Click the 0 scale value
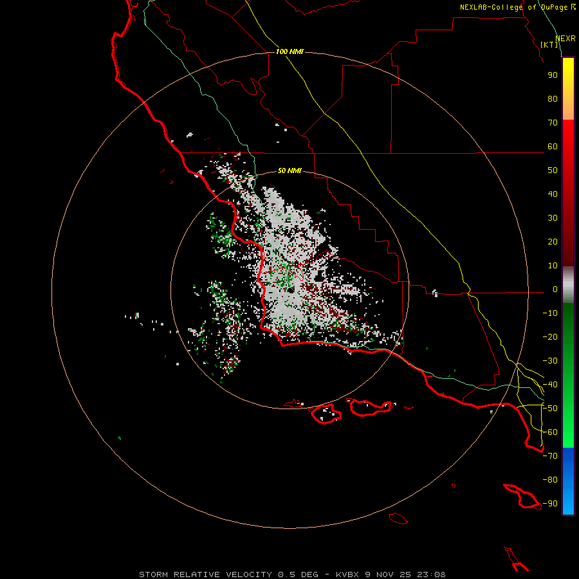This screenshot has height=579, width=579. 555,289
